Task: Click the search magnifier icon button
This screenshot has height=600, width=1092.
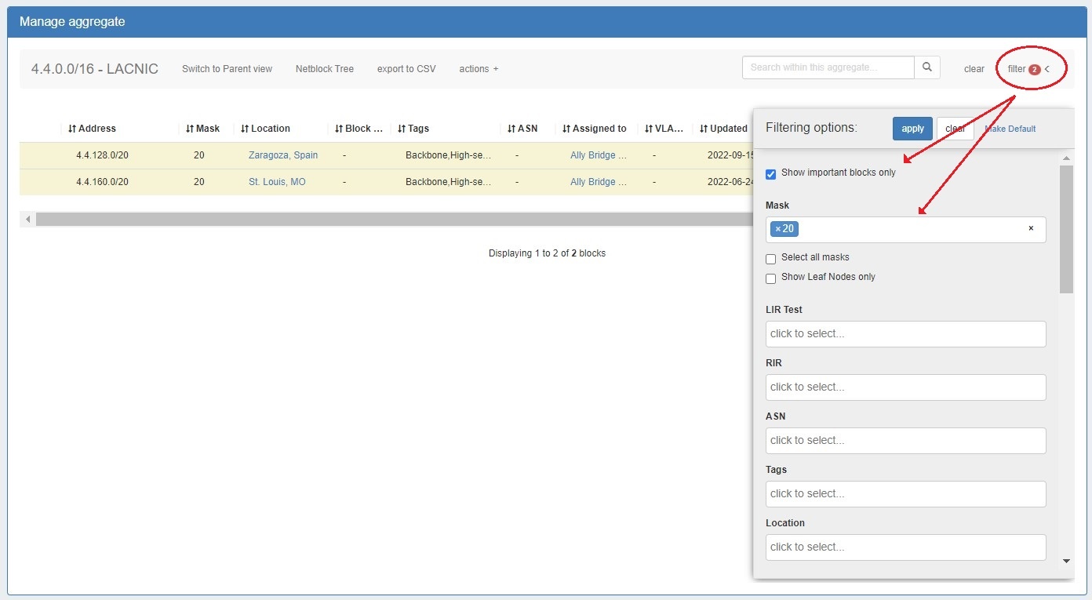Action: [926, 67]
